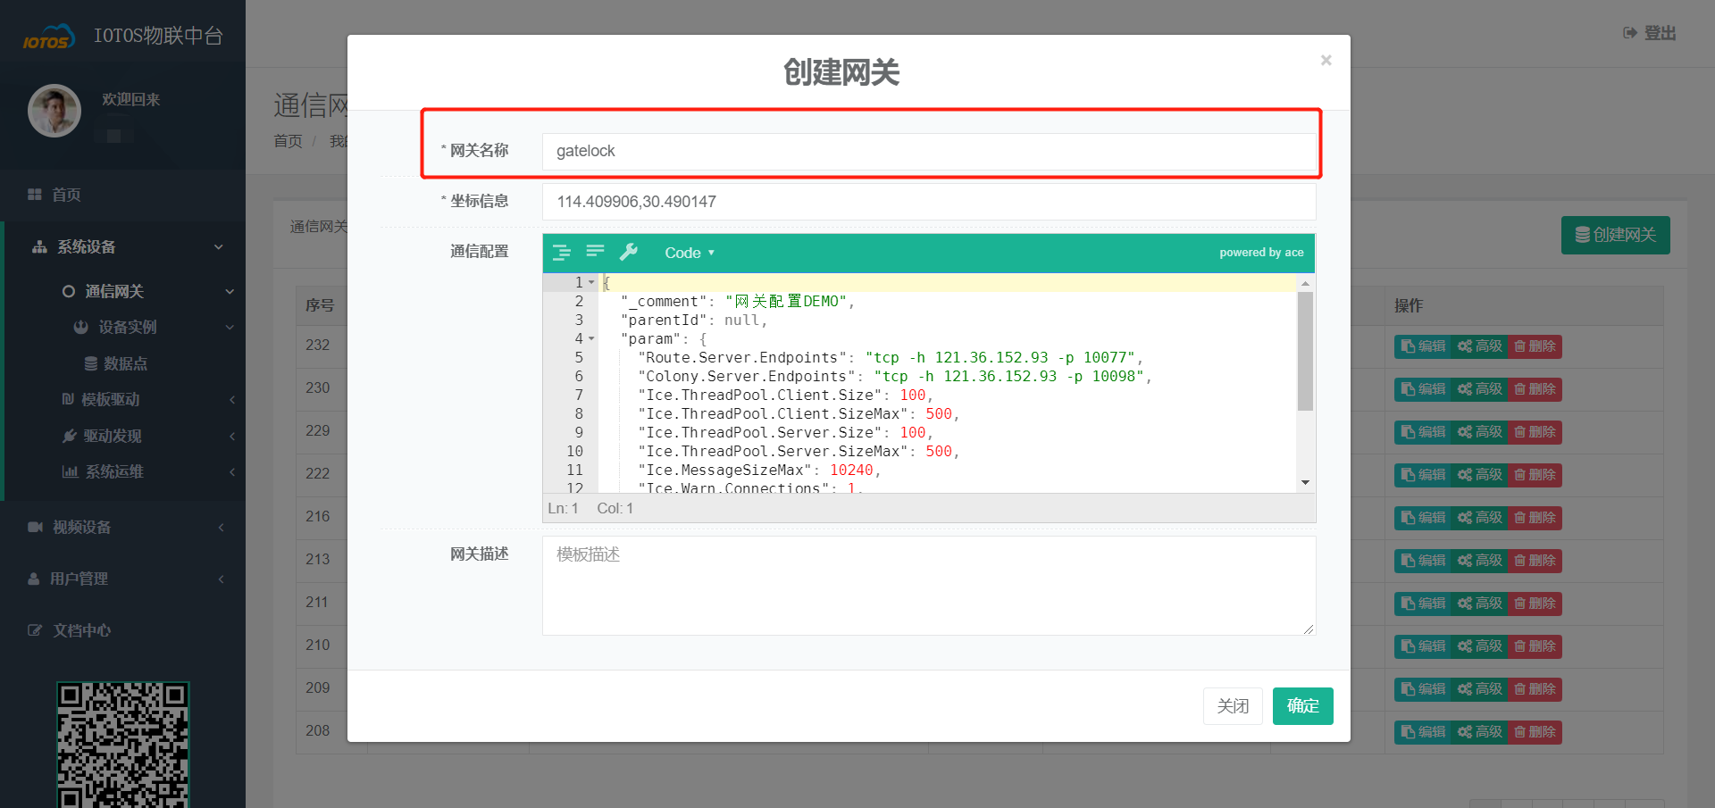Open 数据点 in the sidebar
The image size is (1715, 808).
pos(124,364)
